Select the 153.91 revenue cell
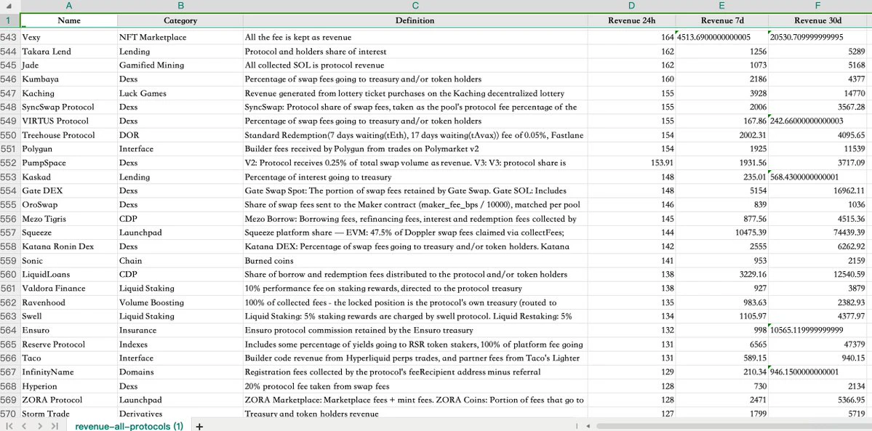 631,163
